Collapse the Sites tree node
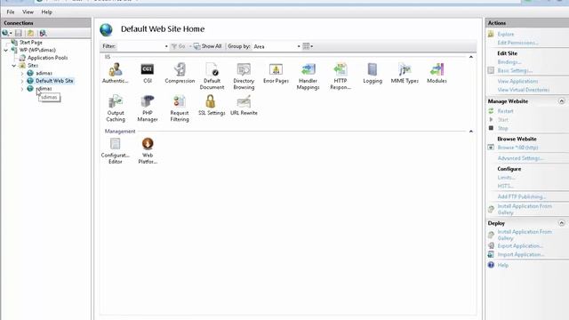The width and height of the screenshot is (569, 320). pos(14,66)
